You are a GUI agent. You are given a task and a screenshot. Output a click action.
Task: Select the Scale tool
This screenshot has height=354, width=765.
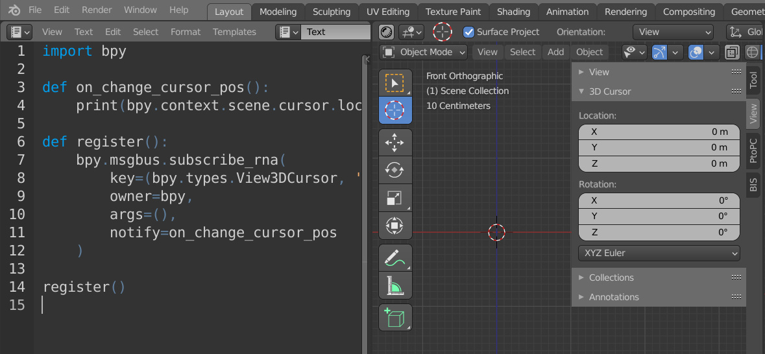click(x=396, y=198)
